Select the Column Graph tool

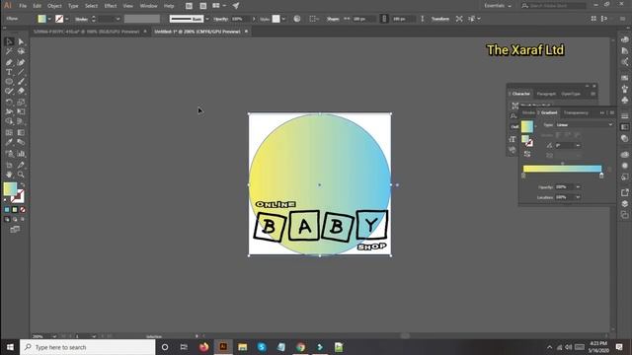click(21, 154)
